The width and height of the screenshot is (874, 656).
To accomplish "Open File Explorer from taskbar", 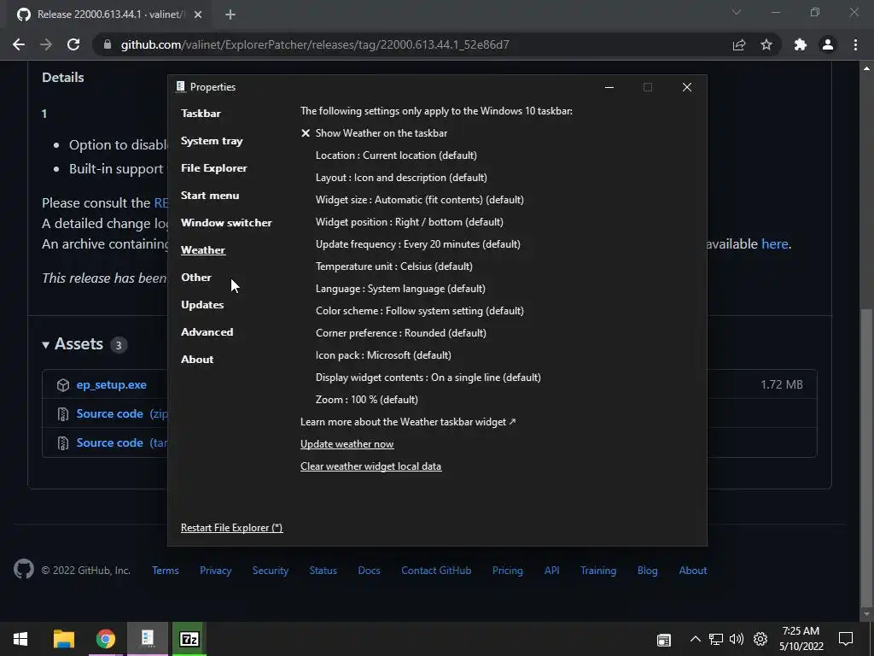I will pos(63,639).
